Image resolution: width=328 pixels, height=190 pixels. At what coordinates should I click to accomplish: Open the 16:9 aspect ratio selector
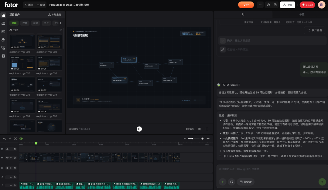tap(190, 129)
